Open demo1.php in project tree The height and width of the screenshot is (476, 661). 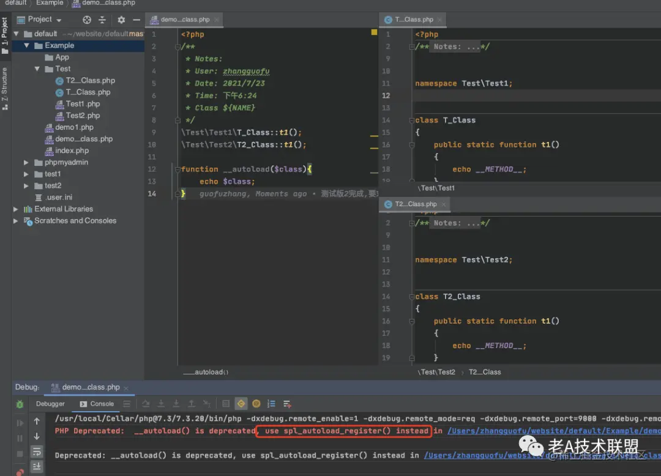69,127
